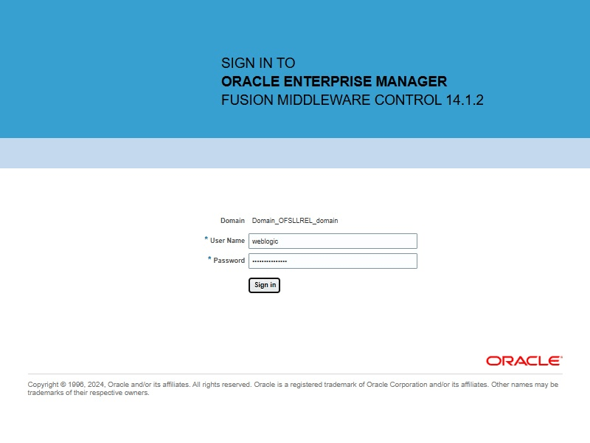The width and height of the screenshot is (590, 443).
Task: Click the User Name label
Action: pos(227,241)
